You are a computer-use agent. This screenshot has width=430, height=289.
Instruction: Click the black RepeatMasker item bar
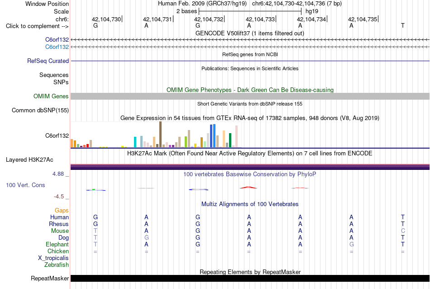click(x=250, y=278)
